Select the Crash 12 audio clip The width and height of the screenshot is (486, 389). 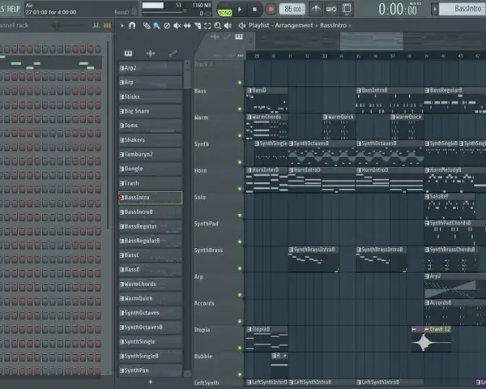(437, 340)
